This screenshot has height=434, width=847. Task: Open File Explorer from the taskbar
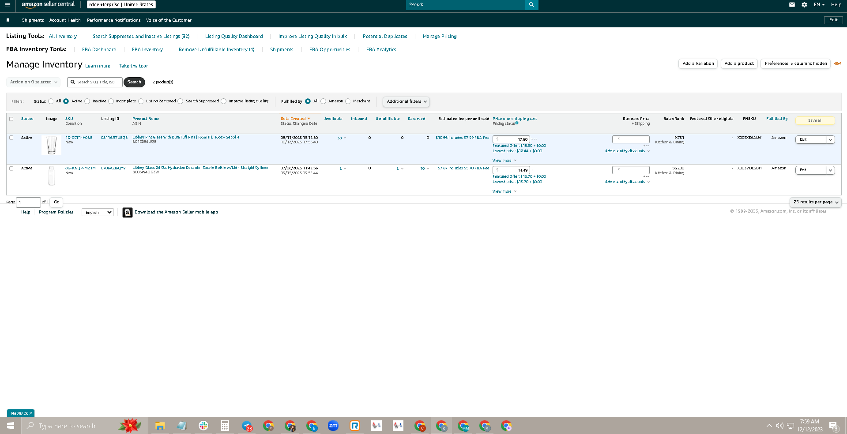pyautogui.click(x=160, y=426)
